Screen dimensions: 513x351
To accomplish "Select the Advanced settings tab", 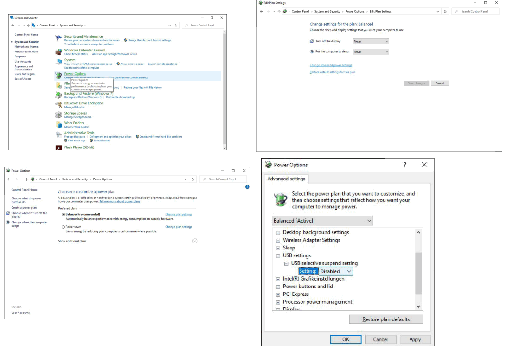I will click(286, 179).
